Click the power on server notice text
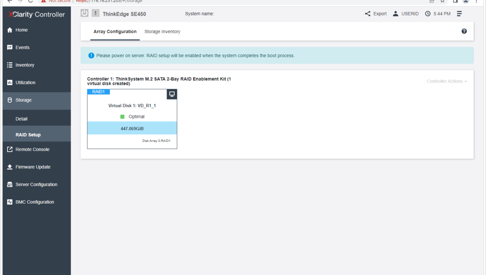 [x=195, y=56]
